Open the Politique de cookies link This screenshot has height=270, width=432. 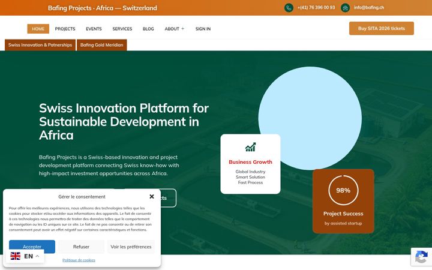pyautogui.click(x=79, y=260)
